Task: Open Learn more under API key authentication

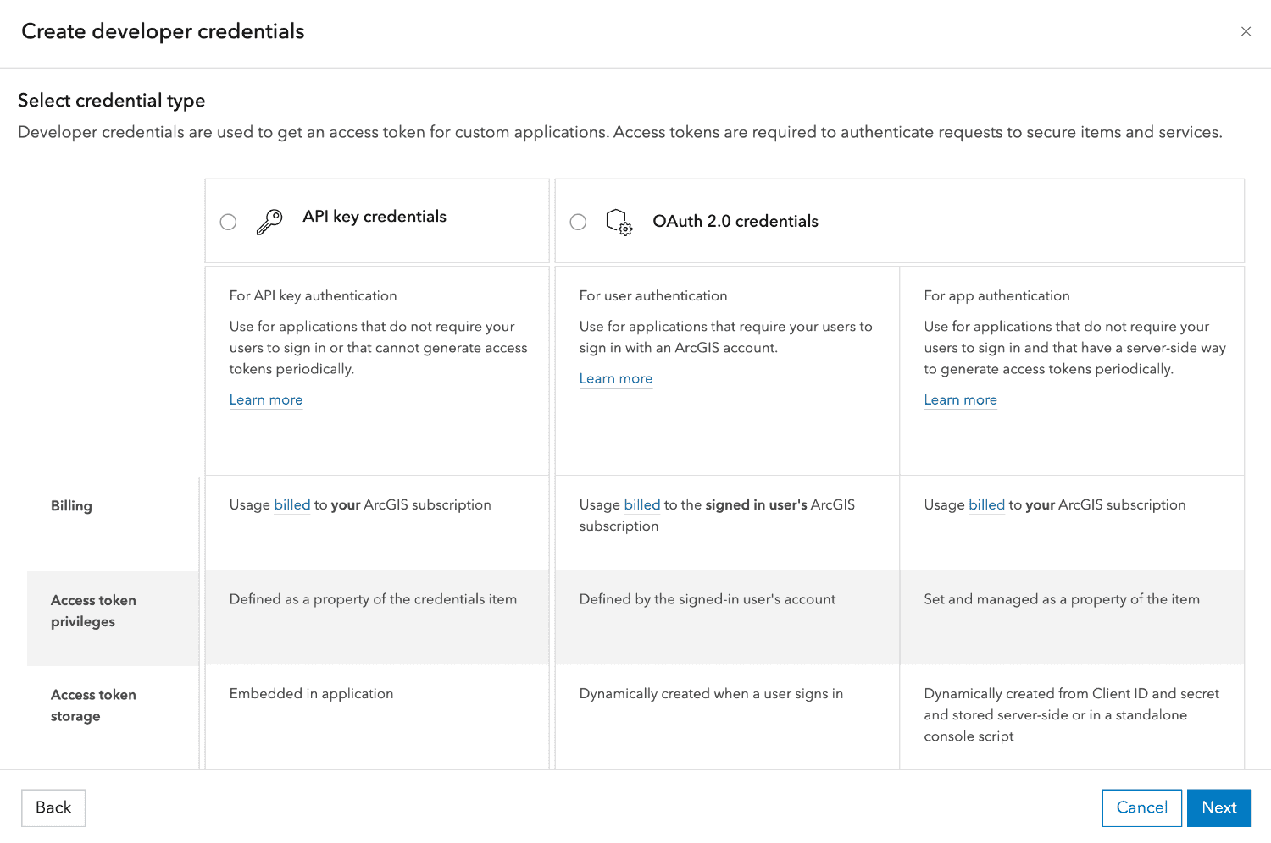Action: (265, 399)
